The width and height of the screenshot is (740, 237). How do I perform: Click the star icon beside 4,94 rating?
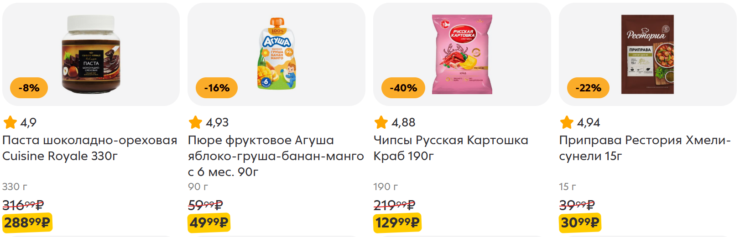point(567,122)
